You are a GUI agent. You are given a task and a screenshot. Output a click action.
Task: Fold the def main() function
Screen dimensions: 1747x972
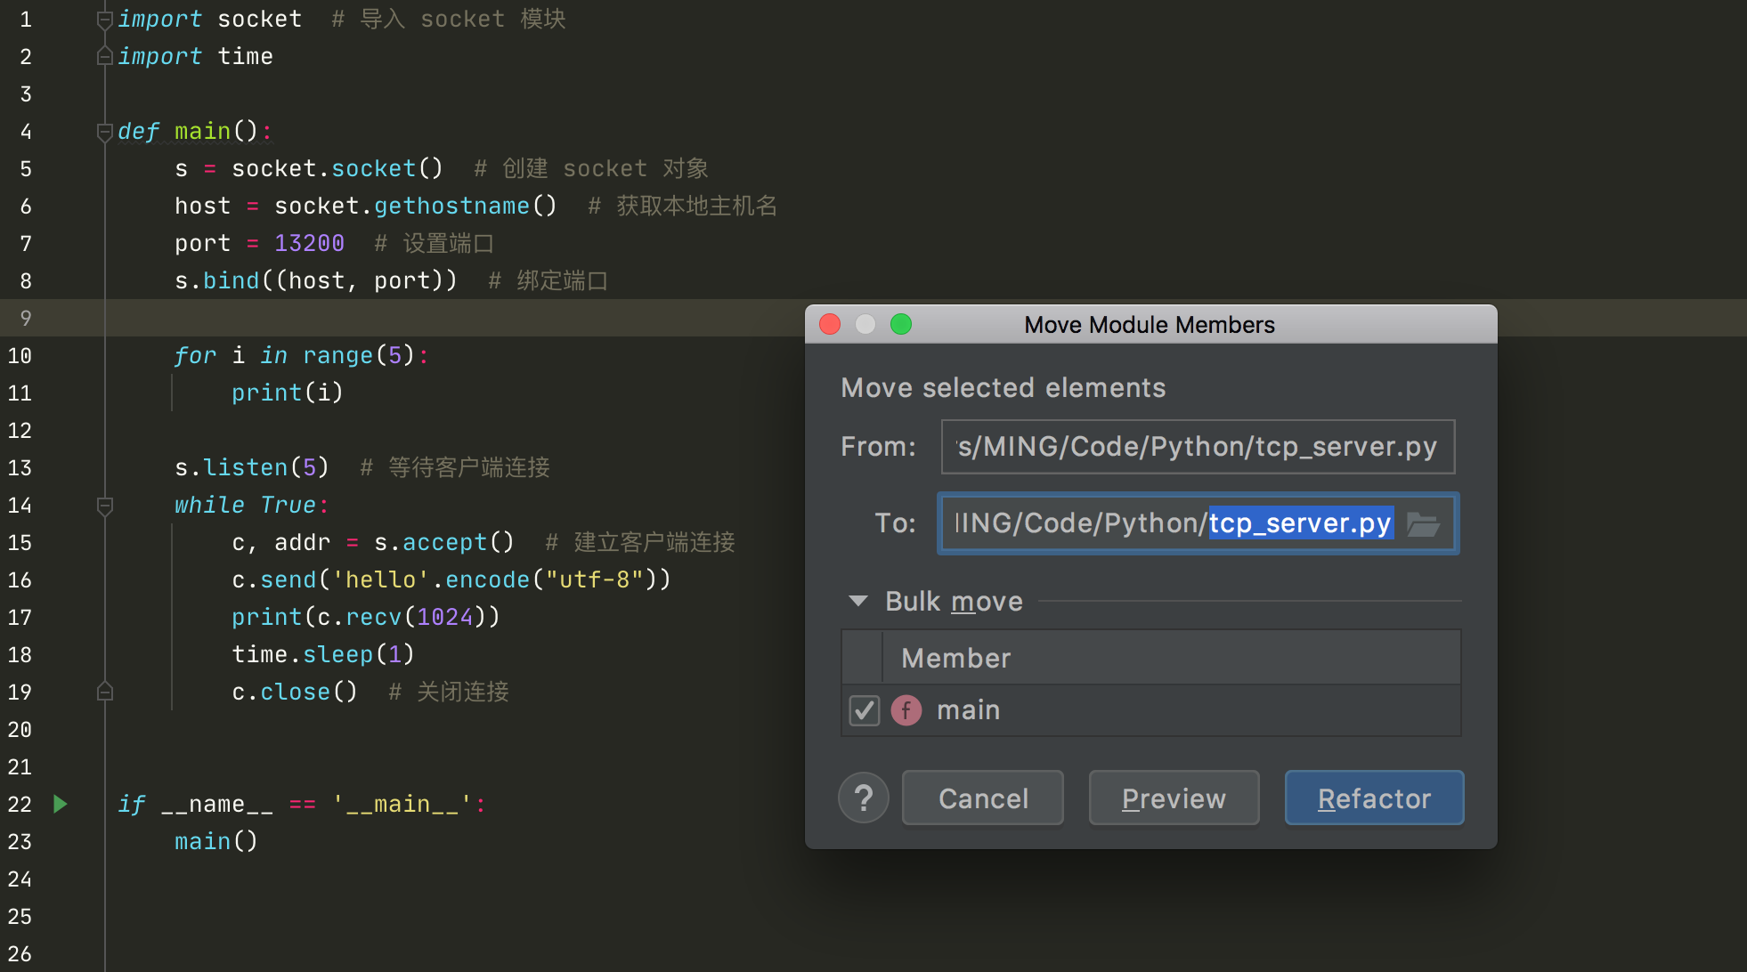click(104, 132)
